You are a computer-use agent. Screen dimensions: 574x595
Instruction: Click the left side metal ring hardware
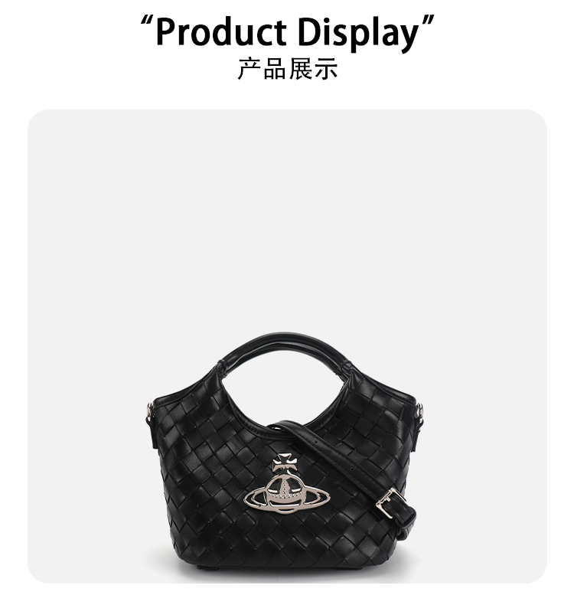coord(149,414)
